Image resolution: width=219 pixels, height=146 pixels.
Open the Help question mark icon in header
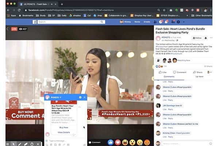[178, 22]
